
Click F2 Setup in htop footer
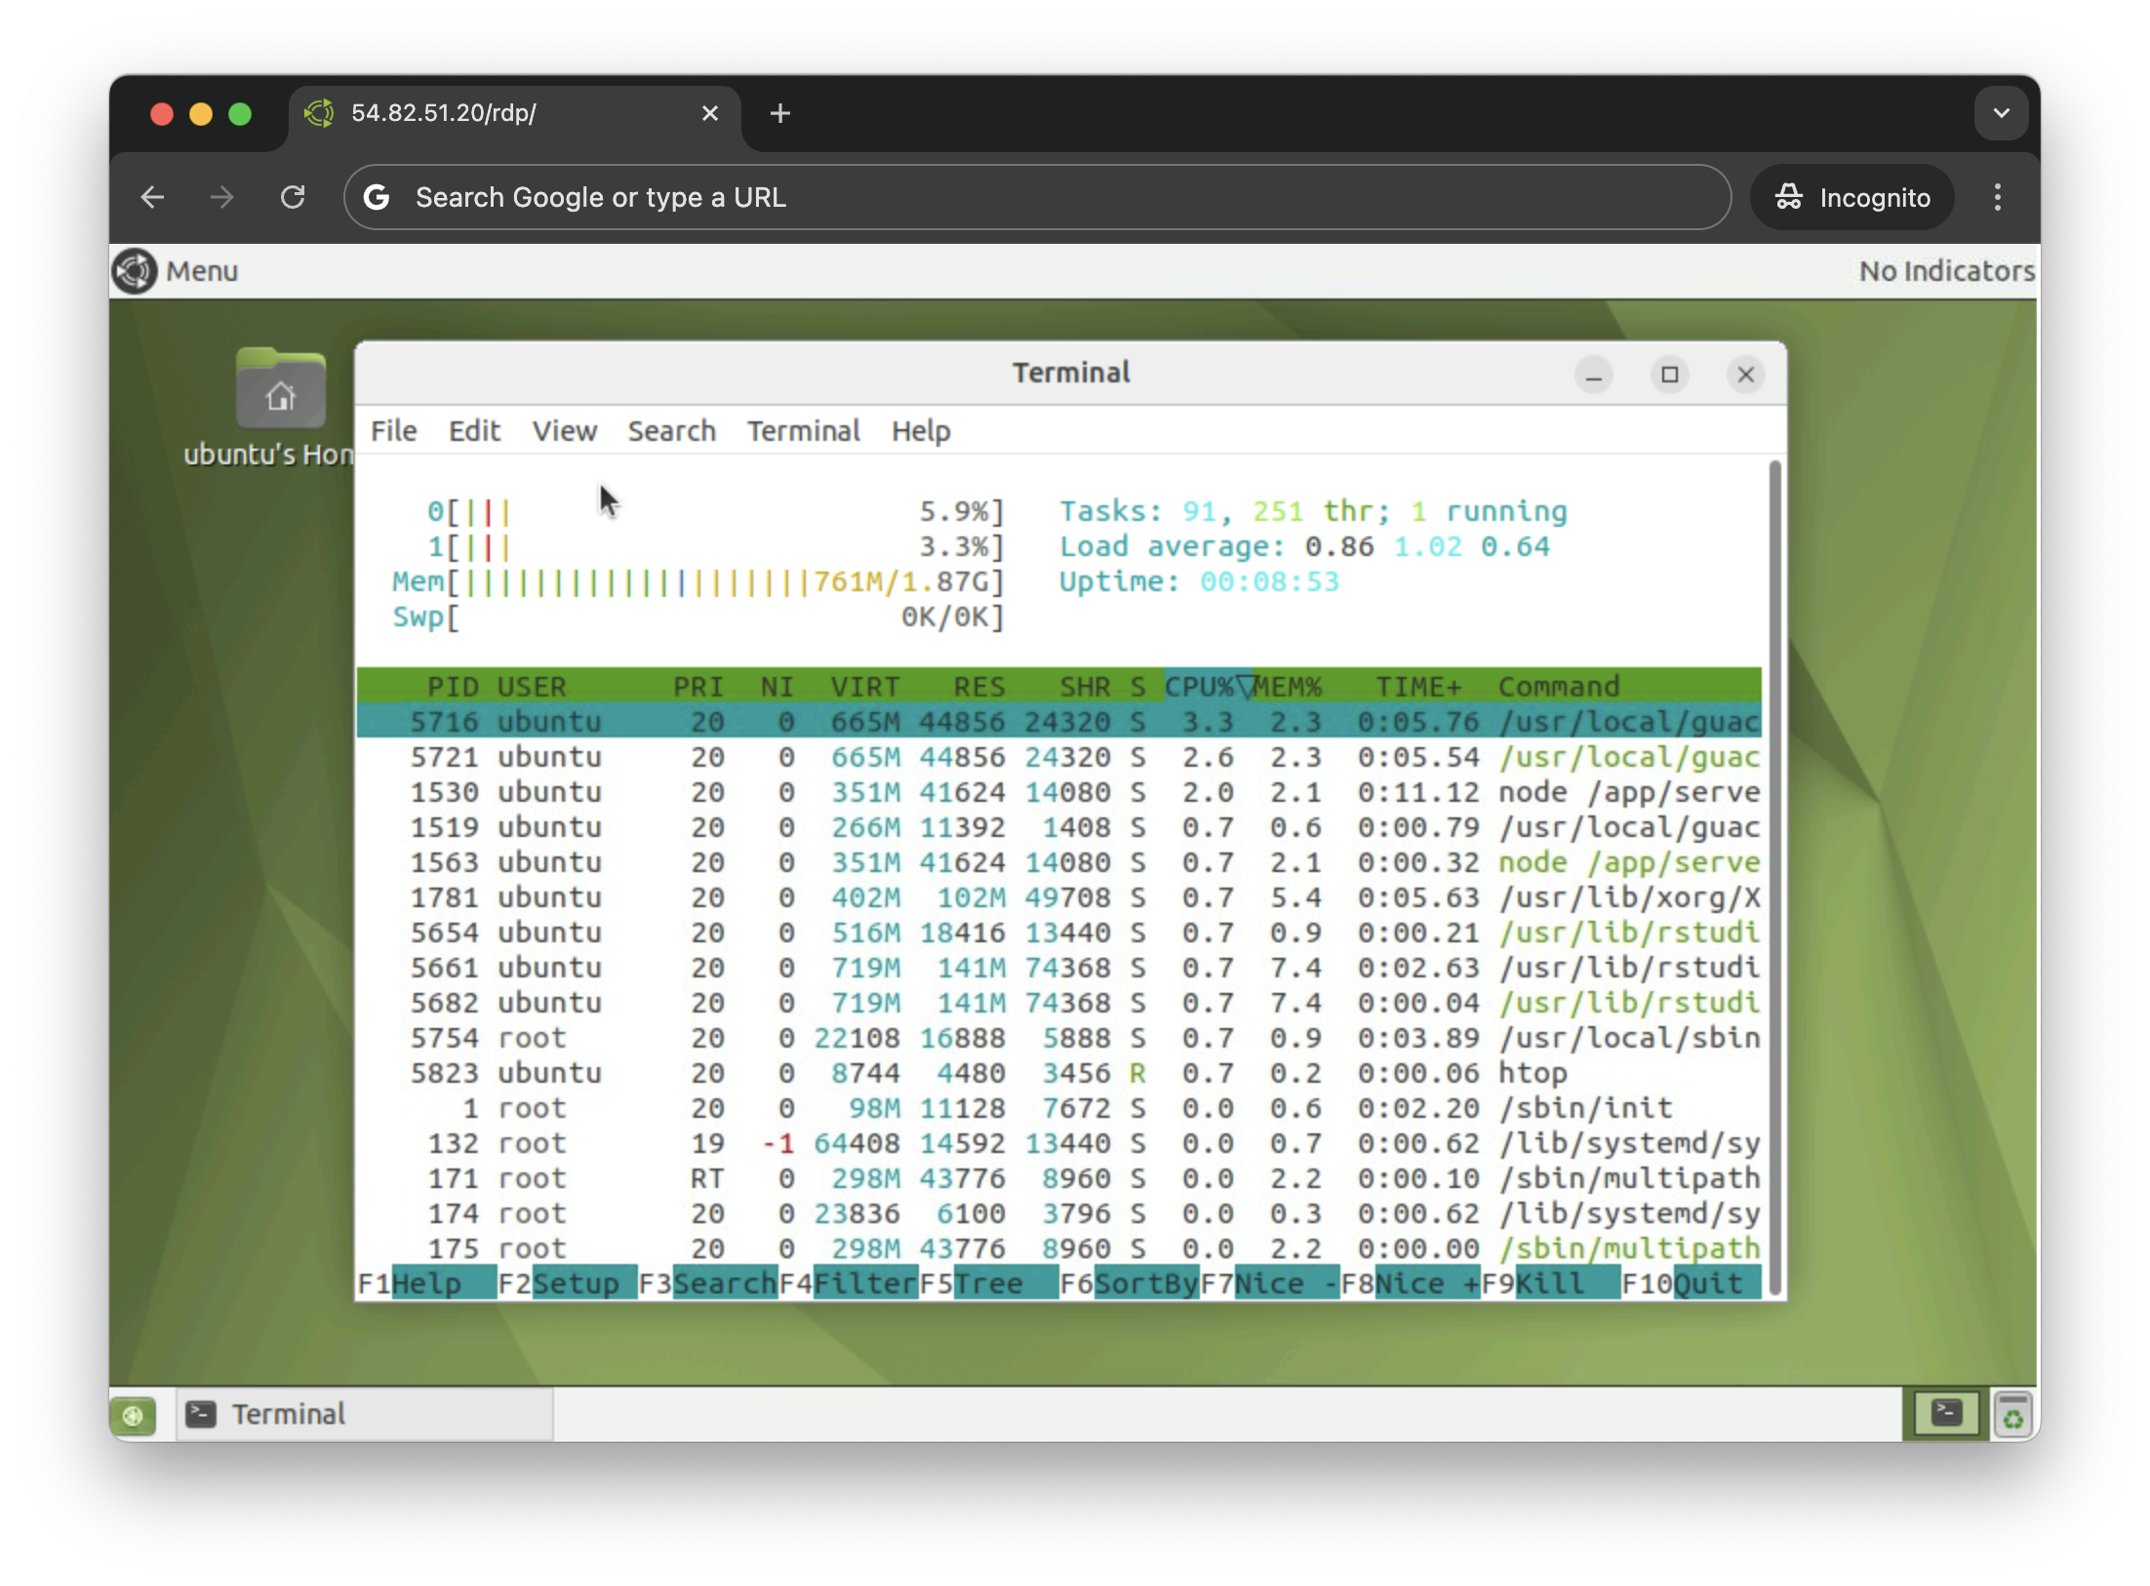pos(567,1284)
